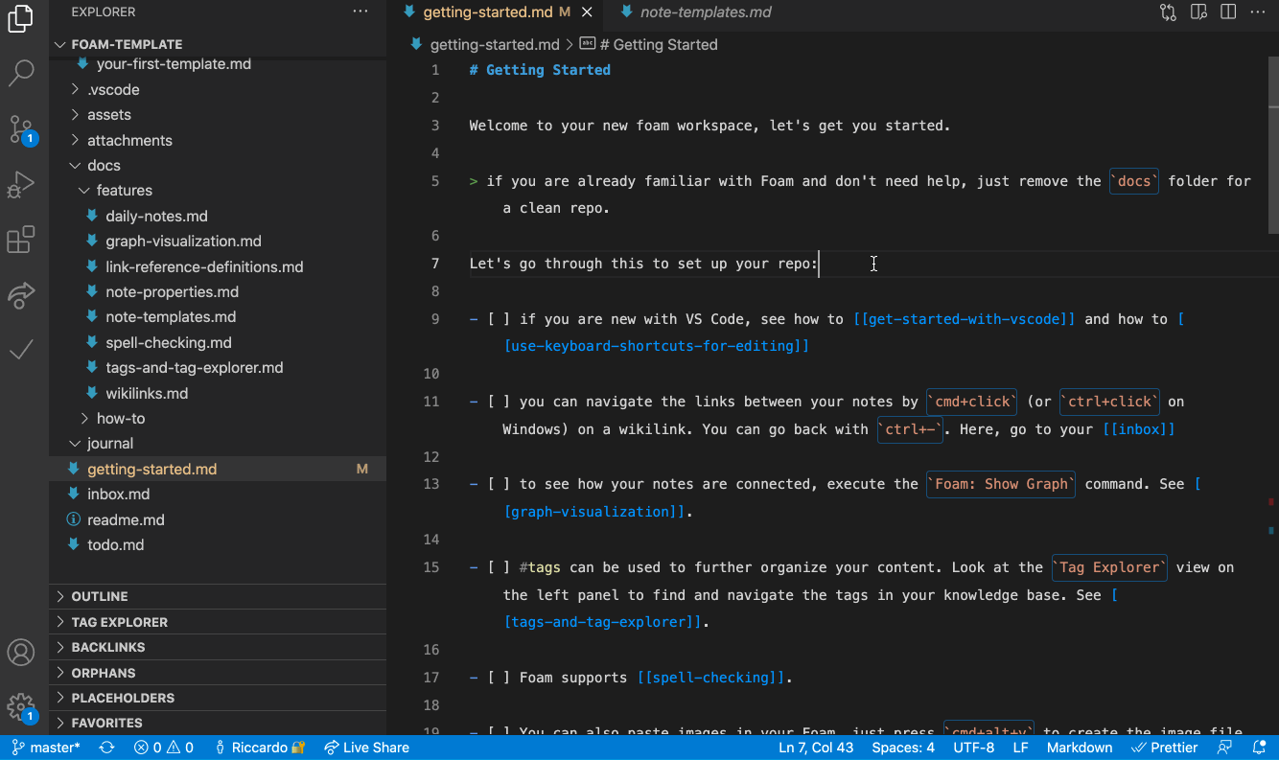Toggle Prettier formatter in the status bar
Image resolution: width=1279 pixels, height=760 pixels.
[1165, 747]
